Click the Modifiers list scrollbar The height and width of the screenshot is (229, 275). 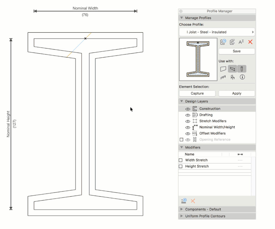(253, 176)
